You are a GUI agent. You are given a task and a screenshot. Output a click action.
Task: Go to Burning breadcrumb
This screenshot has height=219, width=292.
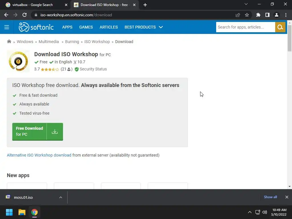click(x=72, y=42)
